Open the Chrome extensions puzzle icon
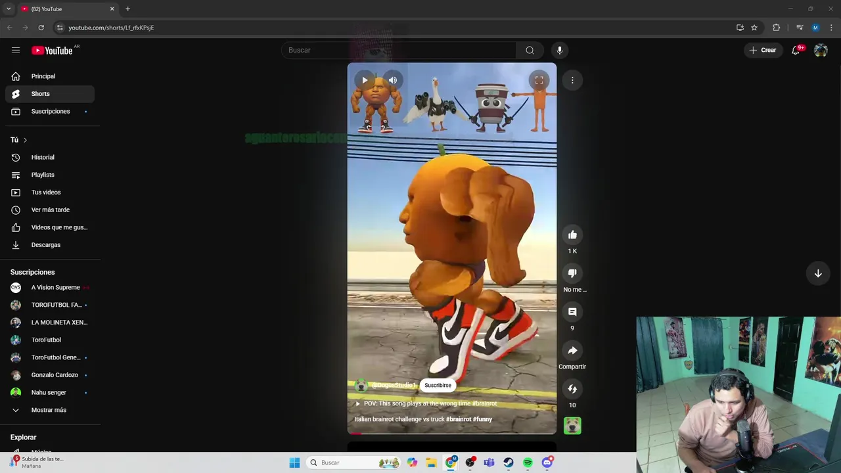 point(776,28)
